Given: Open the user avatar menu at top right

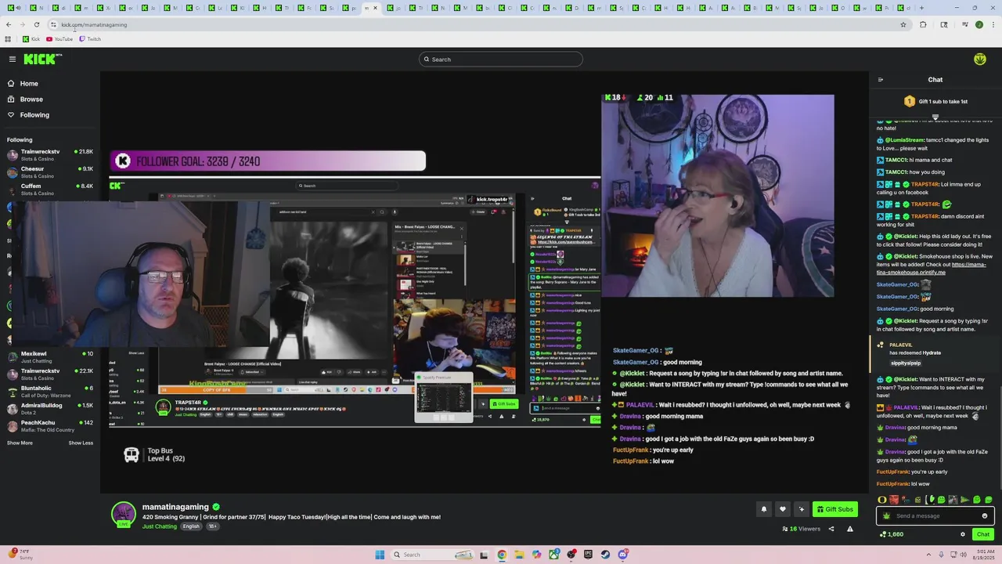Looking at the screenshot, I should click(979, 59).
